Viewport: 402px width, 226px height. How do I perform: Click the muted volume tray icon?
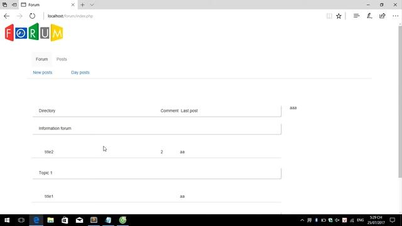pos(337,220)
